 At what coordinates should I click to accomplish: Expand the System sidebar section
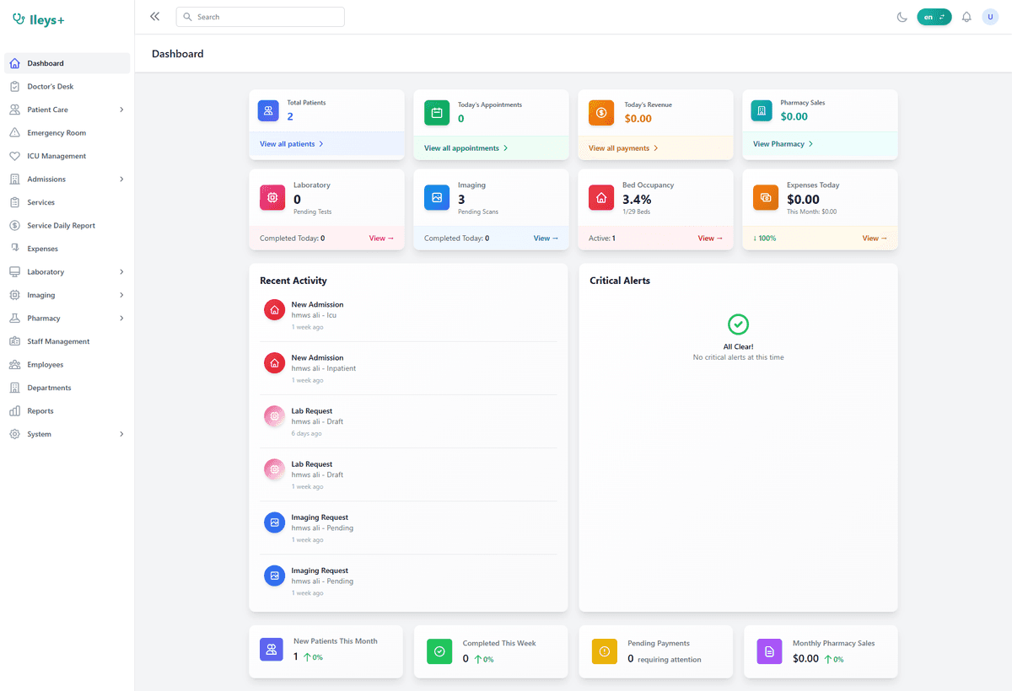[121, 434]
